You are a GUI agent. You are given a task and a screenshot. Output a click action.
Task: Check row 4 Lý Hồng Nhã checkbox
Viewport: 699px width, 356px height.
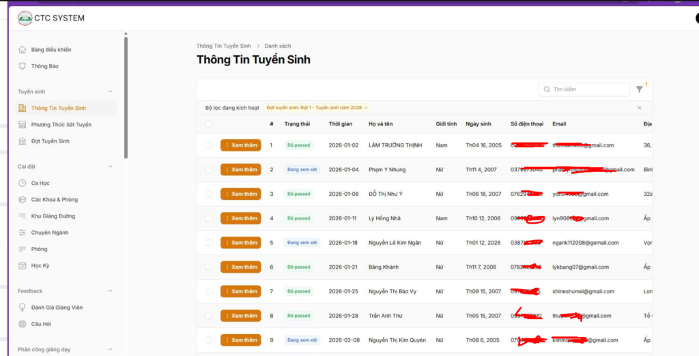(x=209, y=218)
